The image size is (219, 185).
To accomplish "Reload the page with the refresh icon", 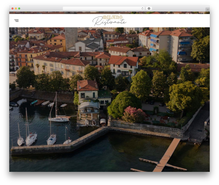I will click(142, 9).
